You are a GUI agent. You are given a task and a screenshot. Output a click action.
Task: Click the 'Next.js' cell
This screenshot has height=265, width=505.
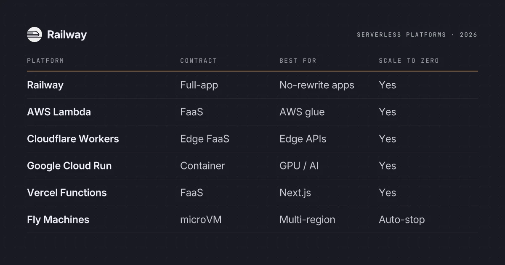coord(295,193)
